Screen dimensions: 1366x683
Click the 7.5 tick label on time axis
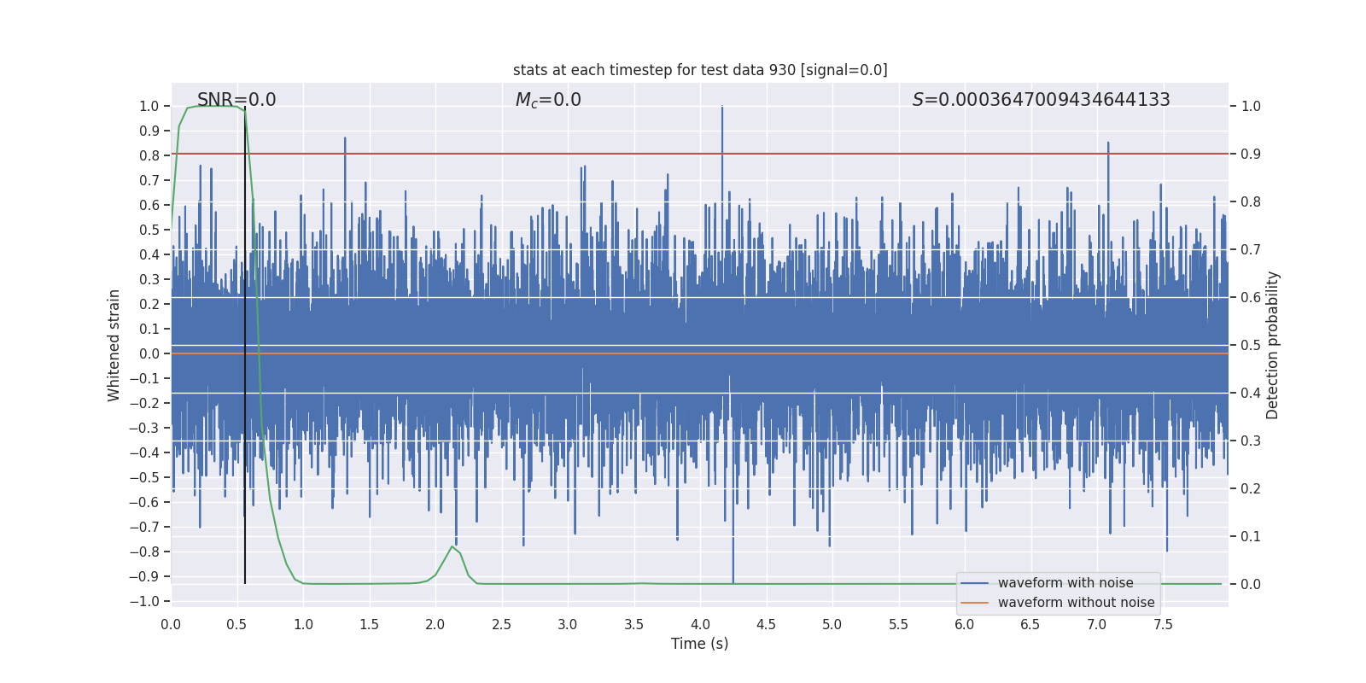tap(1163, 624)
